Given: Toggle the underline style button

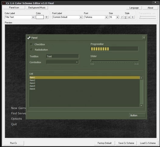Looking at the screenshot, I should [x=125, y=17].
